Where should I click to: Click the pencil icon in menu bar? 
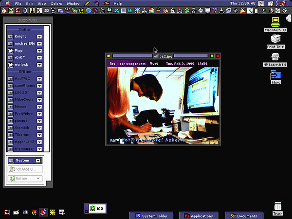click(x=87, y=3)
